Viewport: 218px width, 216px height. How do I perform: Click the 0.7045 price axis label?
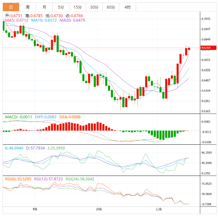pyautogui.click(x=206, y=19)
